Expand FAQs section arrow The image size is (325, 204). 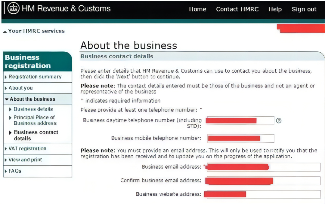(x=6, y=171)
